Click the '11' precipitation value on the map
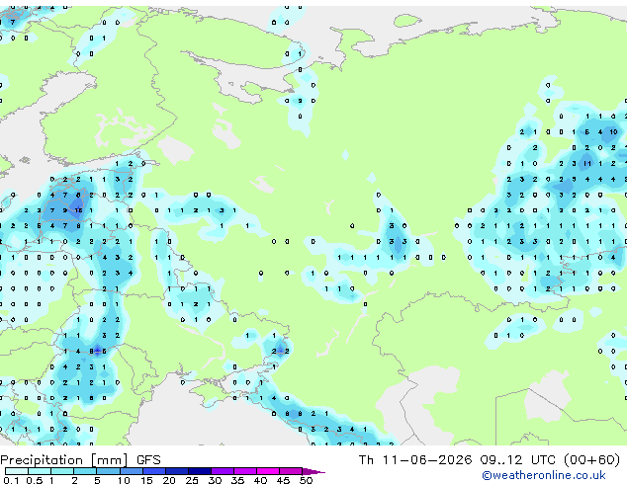Screen dimensions: 627x484 tap(587, 163)
